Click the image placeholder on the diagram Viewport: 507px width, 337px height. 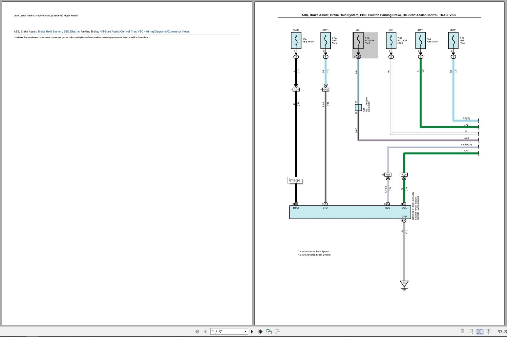click(x=294, y=180)
